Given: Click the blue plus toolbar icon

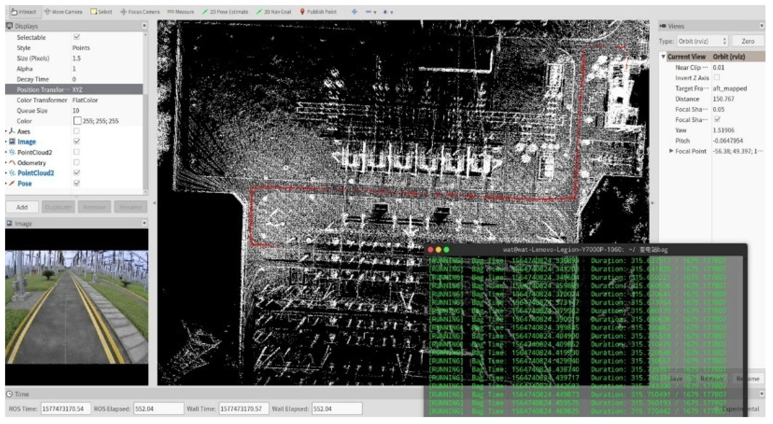Looking at the screenshot, I should coord(354,12).
